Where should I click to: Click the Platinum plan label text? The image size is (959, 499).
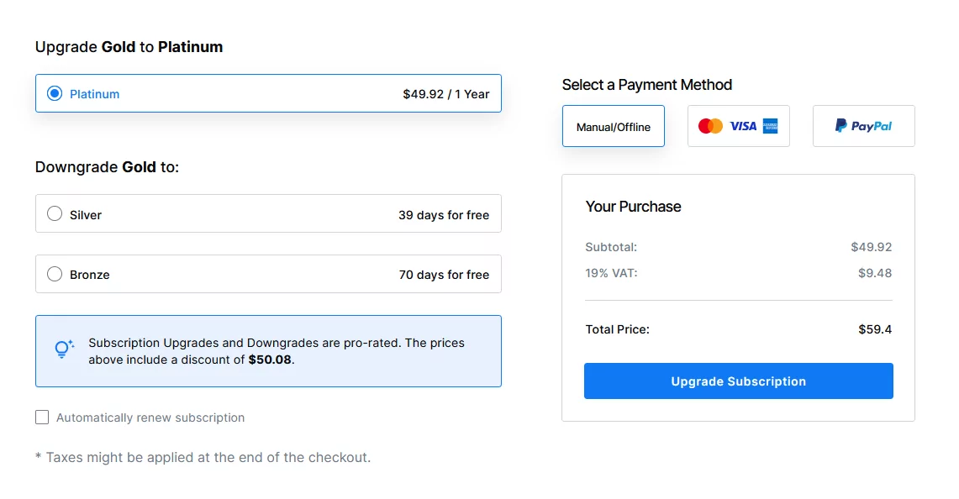94,94
